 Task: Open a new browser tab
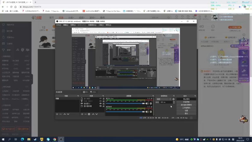tap(35, 2)
